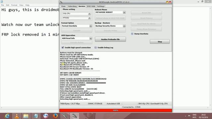Viewport: 212px width, 119px height.
Task: Open Notepad's Help menu
Action: (x=27, y=5)
